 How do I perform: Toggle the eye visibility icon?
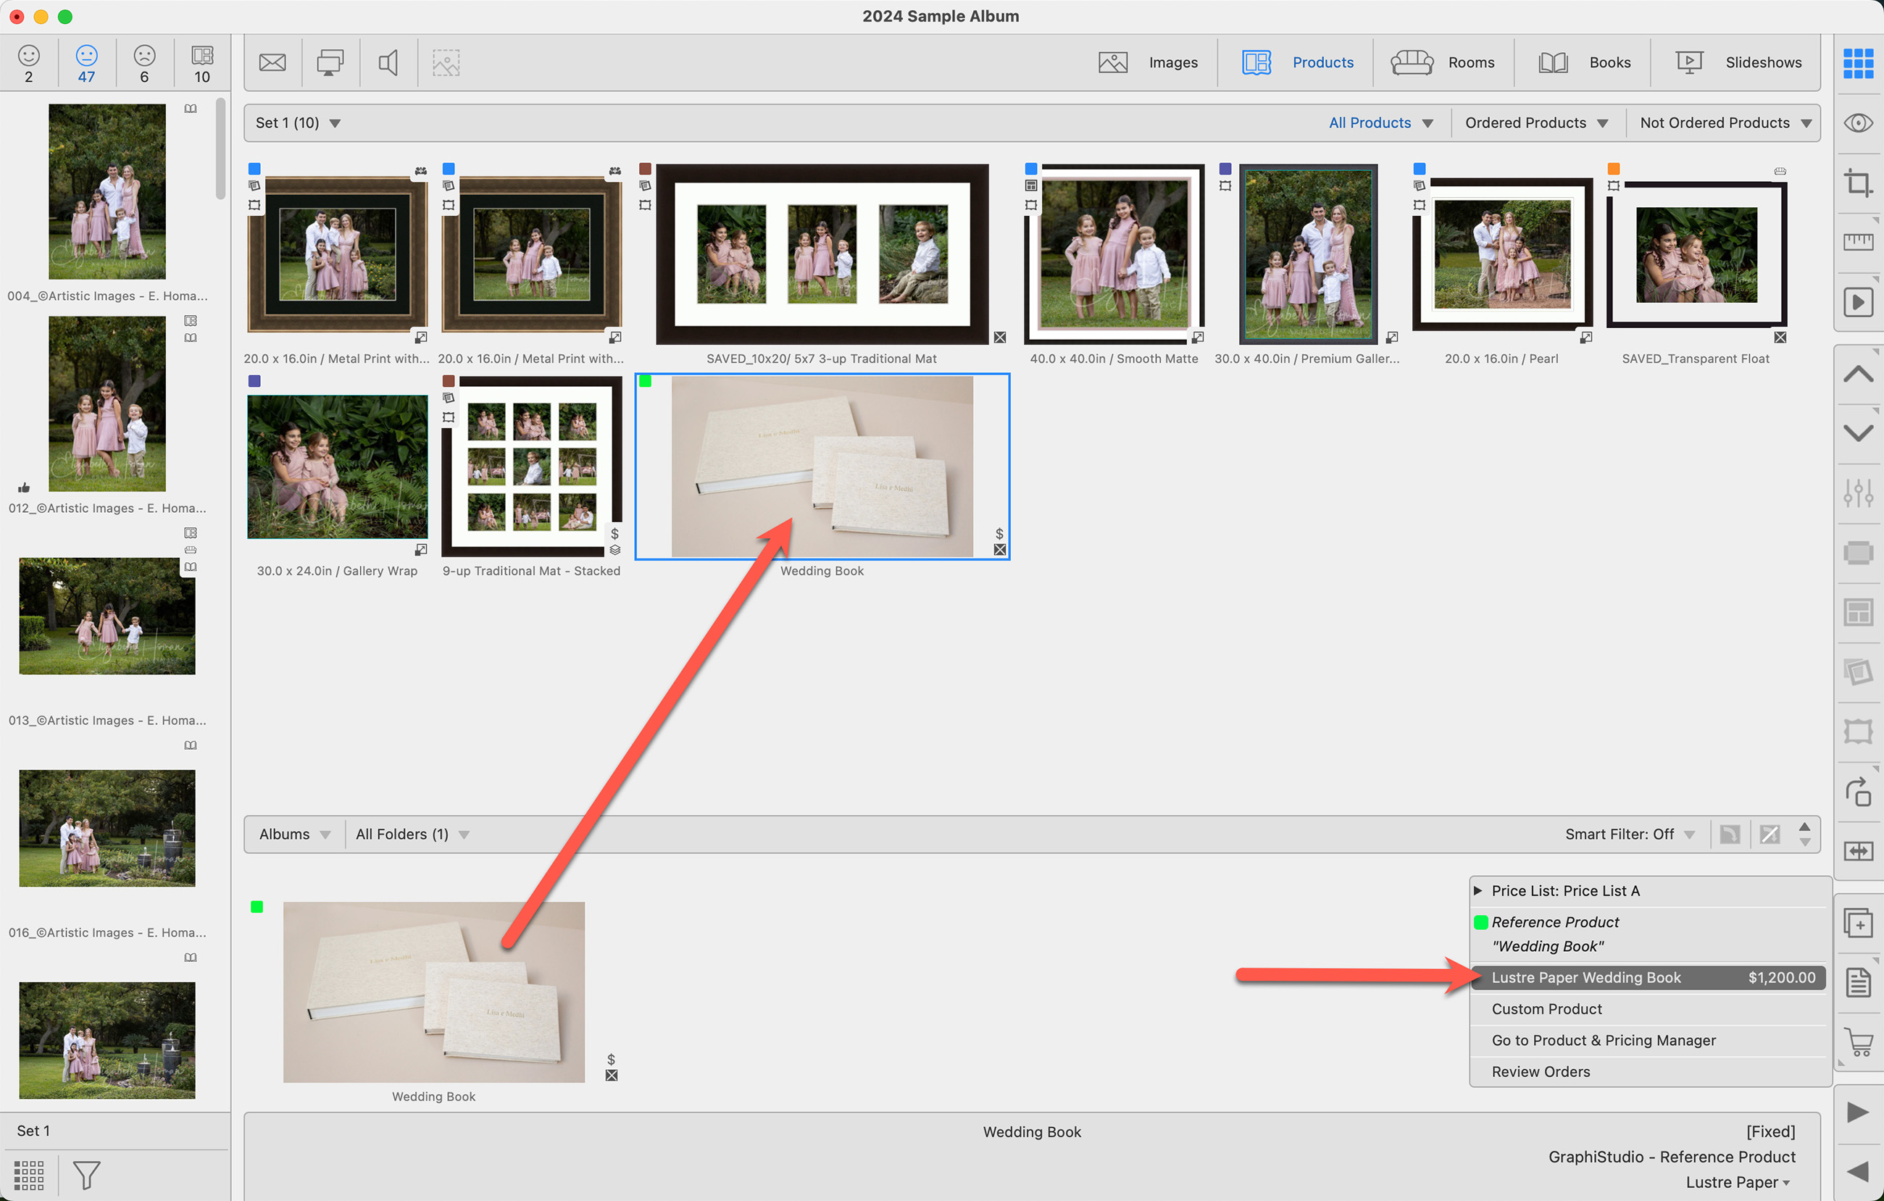pos(1858,122)
